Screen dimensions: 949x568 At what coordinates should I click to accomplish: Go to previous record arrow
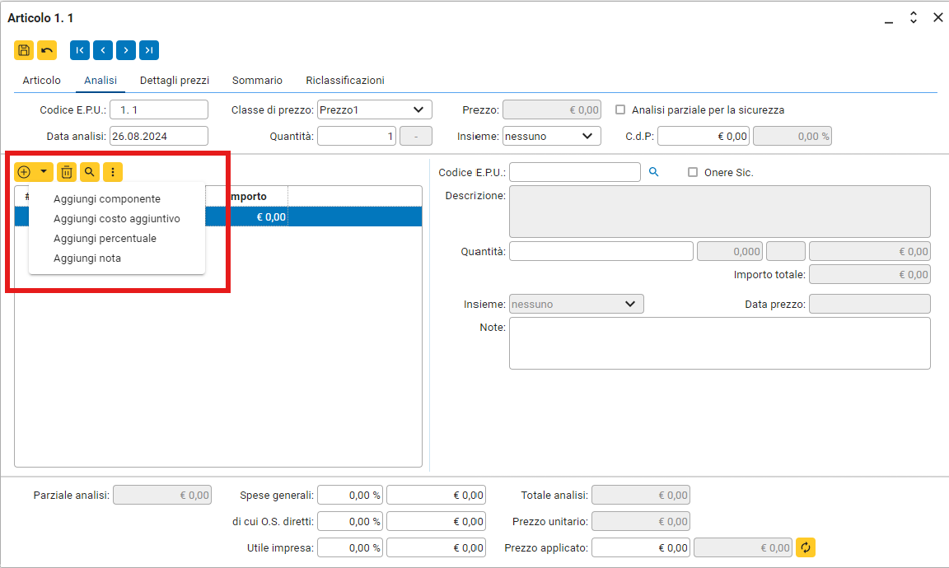click(103, 50)
